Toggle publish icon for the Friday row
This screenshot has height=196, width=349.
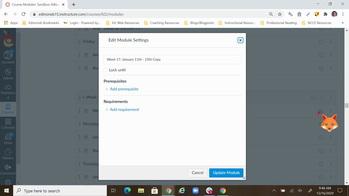click(x=321, y=42)
